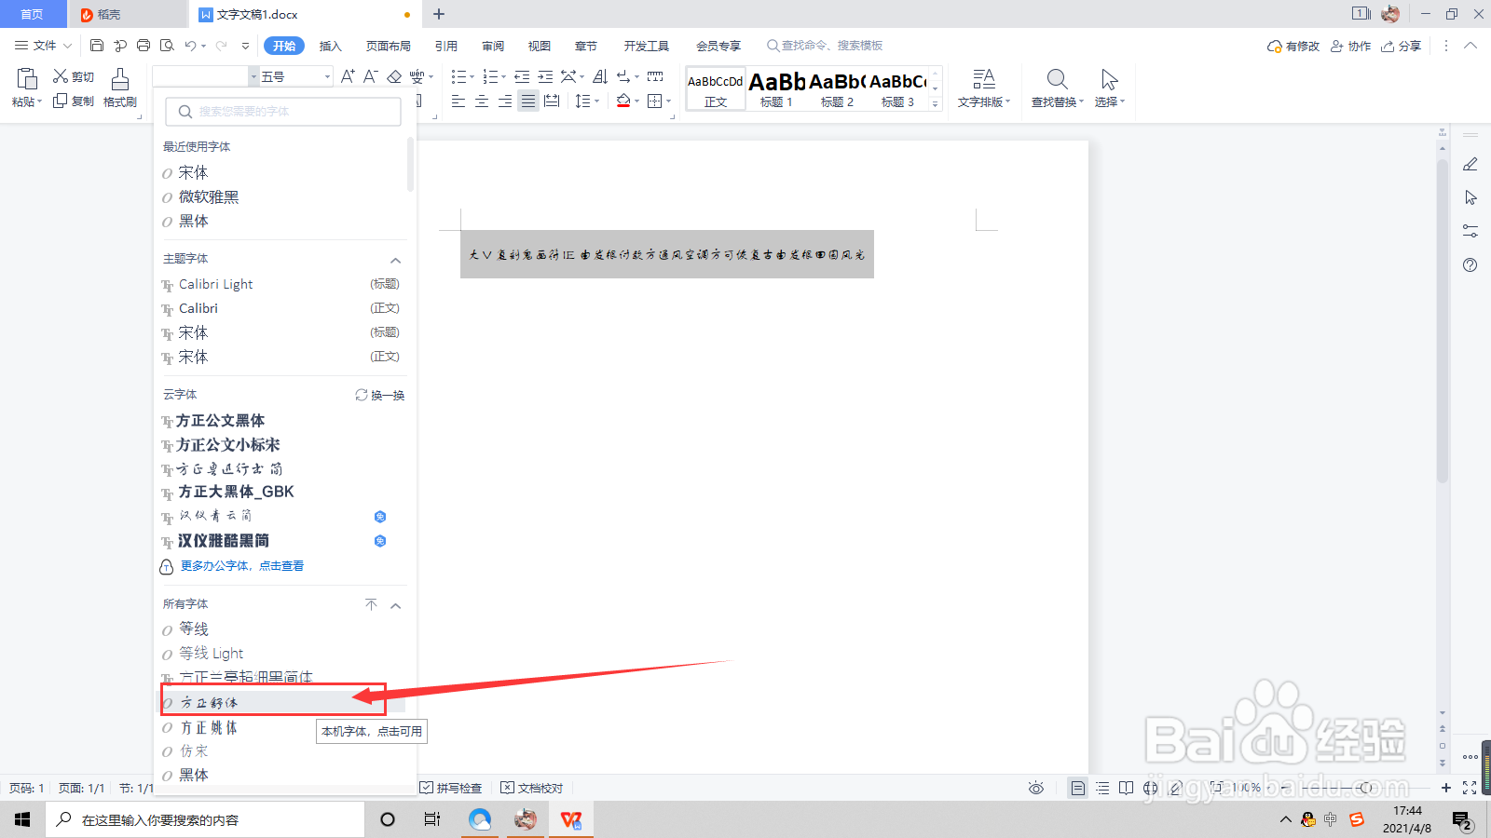Open the font size (五号) dropdown

327,76
